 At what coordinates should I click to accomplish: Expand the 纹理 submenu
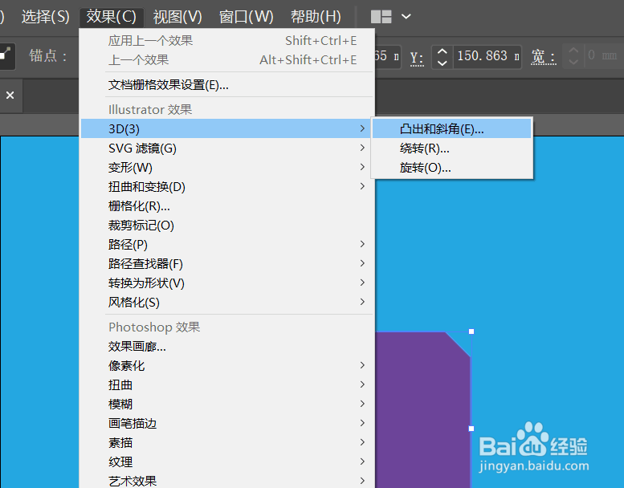click(227, 462)
